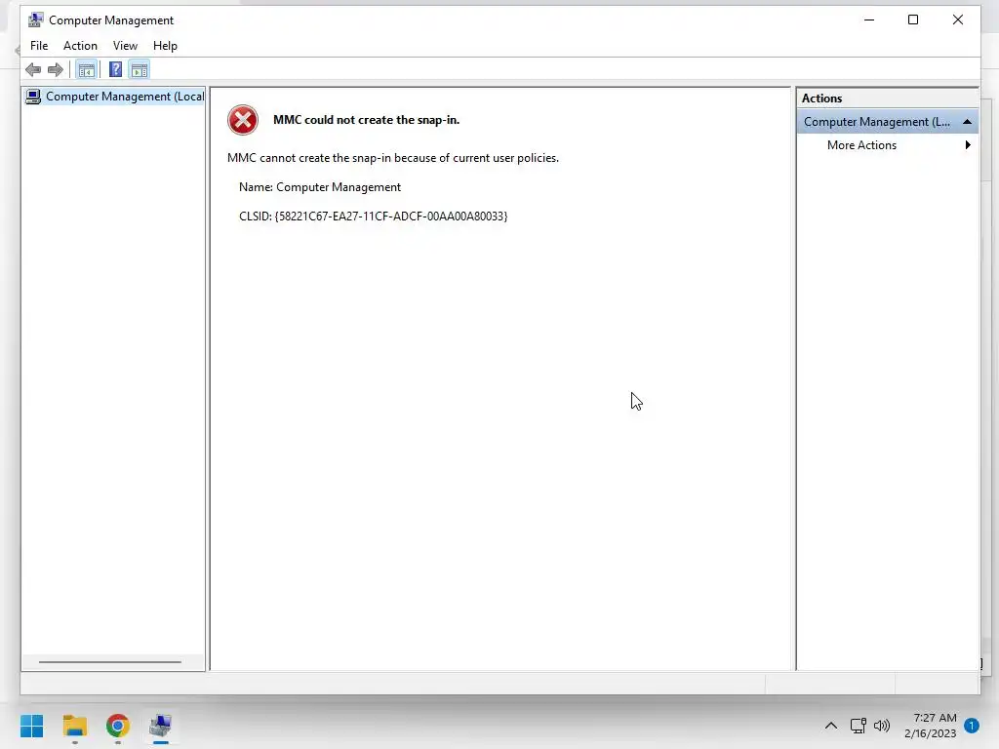Open the Action menu

(80, 46)
